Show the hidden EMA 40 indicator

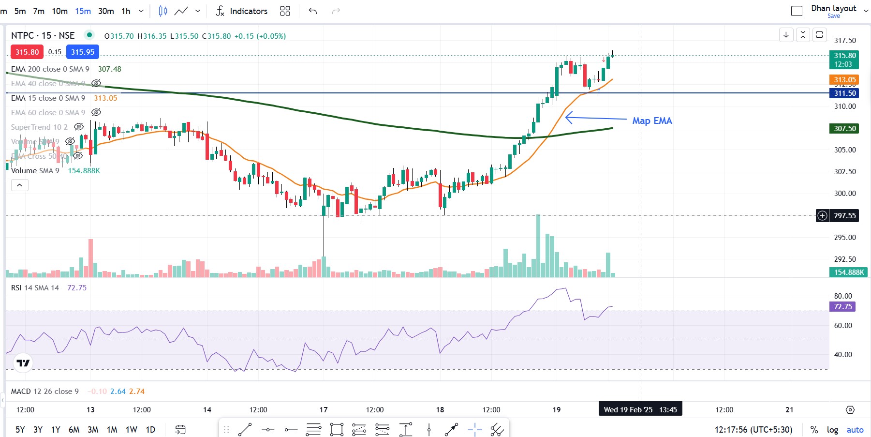[x=96, y=83]
